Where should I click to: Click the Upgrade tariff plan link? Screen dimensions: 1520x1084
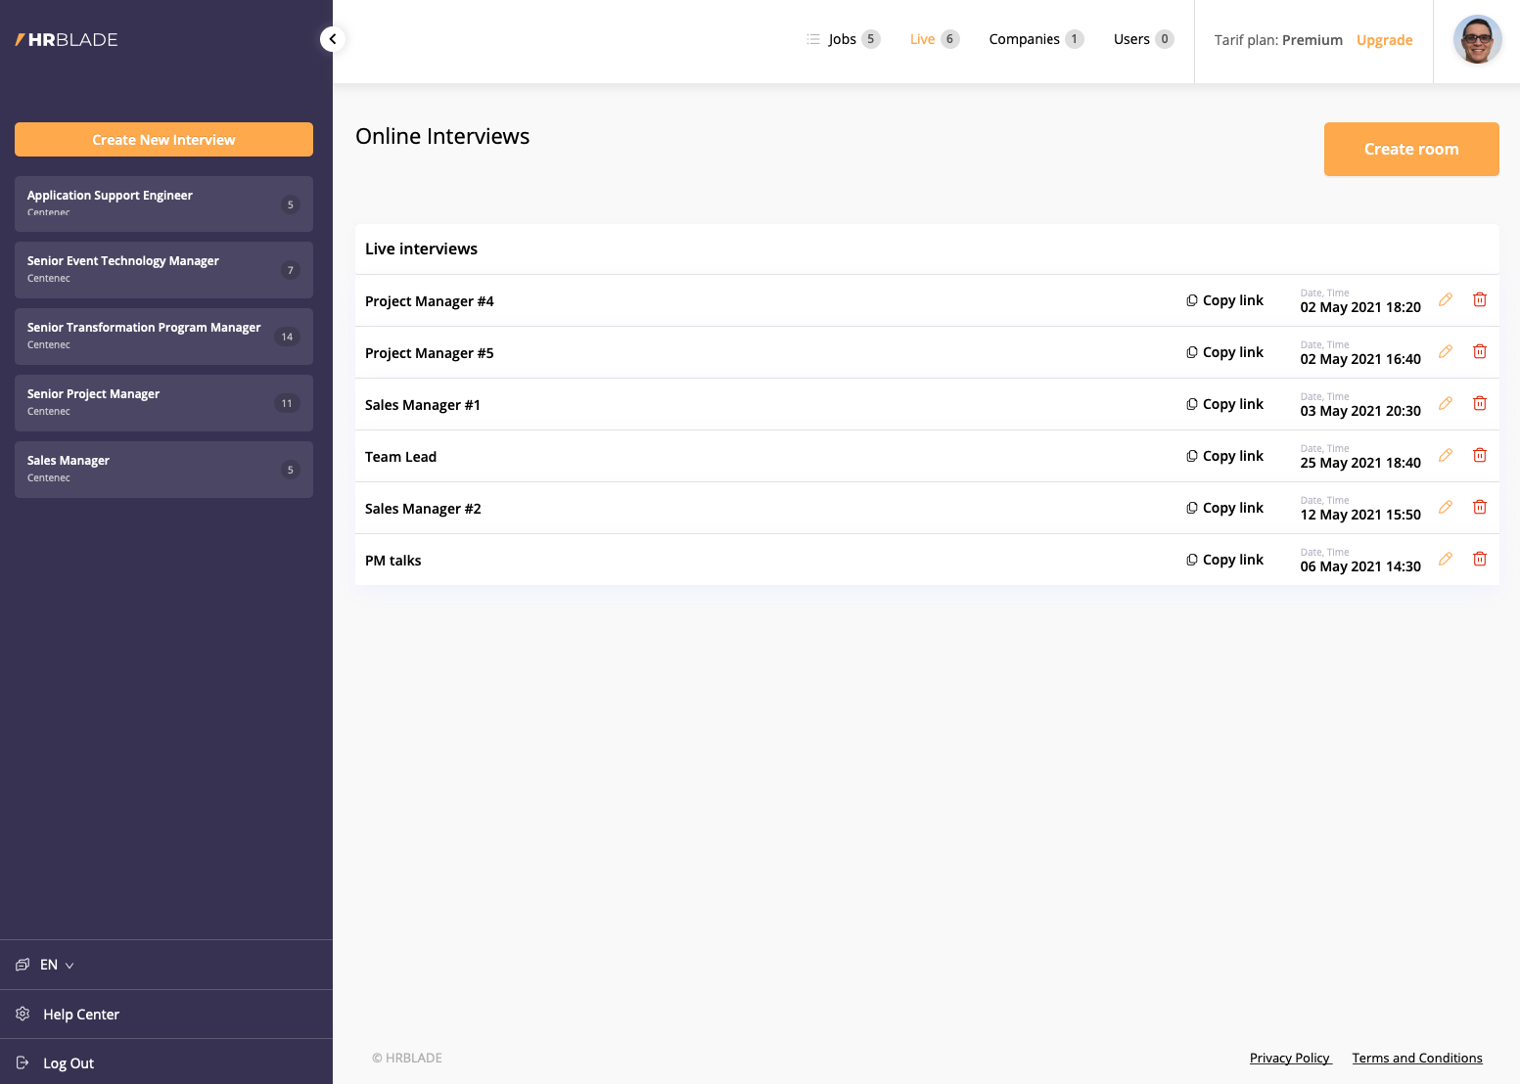tap(1384, 40)
